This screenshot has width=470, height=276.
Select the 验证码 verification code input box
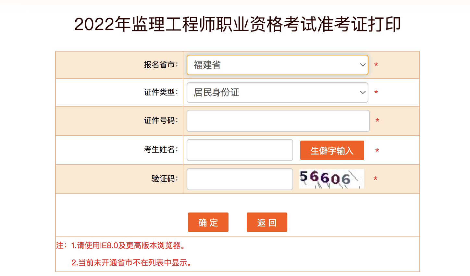[x=240, y=179]
